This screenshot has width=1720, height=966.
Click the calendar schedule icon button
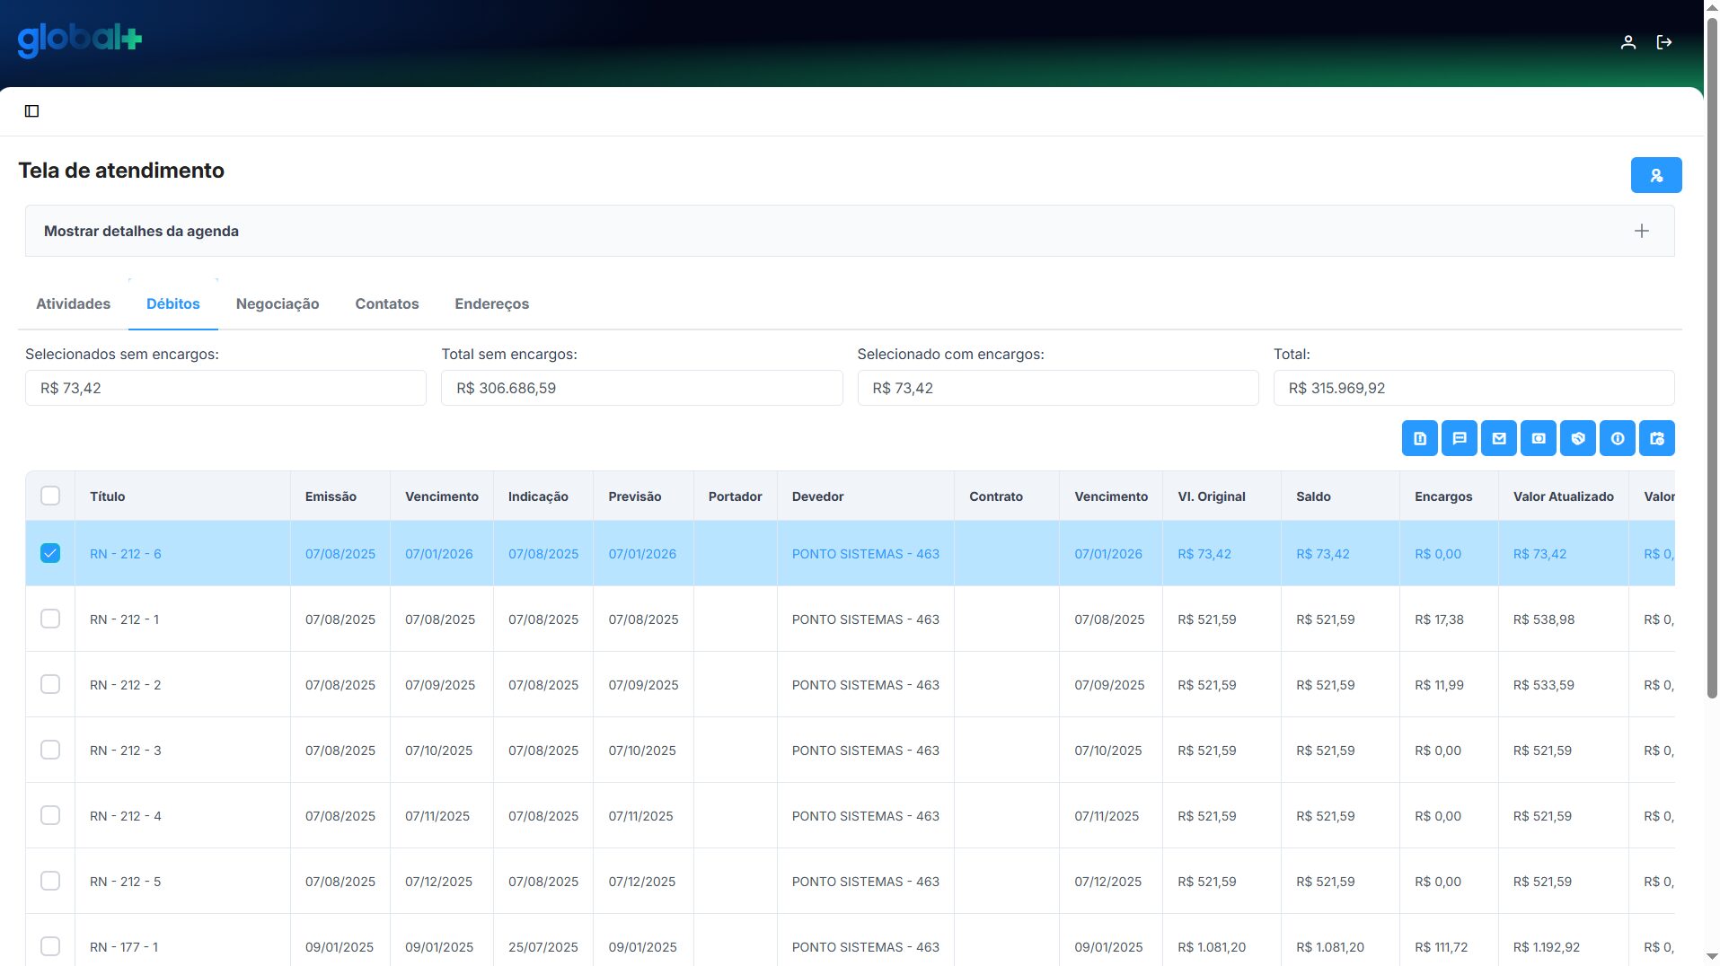tap(1656, 439)
